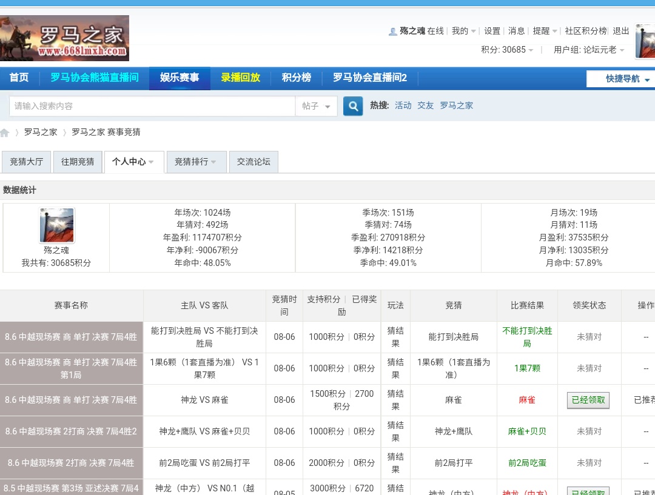Open the 提醒 notifications dropdown
The image size is (655, 495).
(545, 31)
